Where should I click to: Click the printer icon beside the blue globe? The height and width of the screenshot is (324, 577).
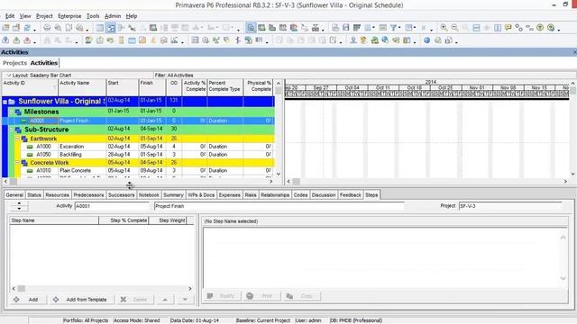(x=438, y=40)
